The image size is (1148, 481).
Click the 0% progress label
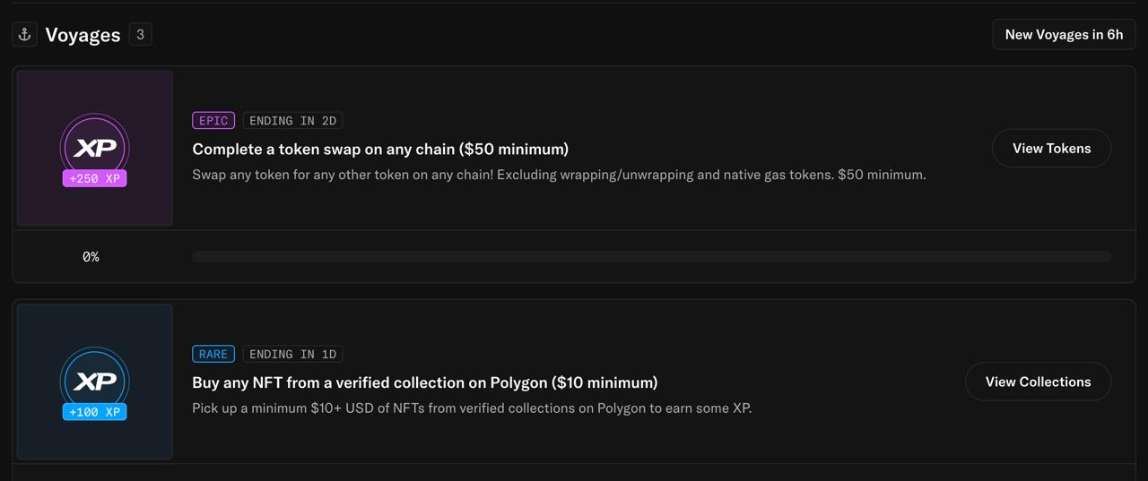tap(91, 256)
